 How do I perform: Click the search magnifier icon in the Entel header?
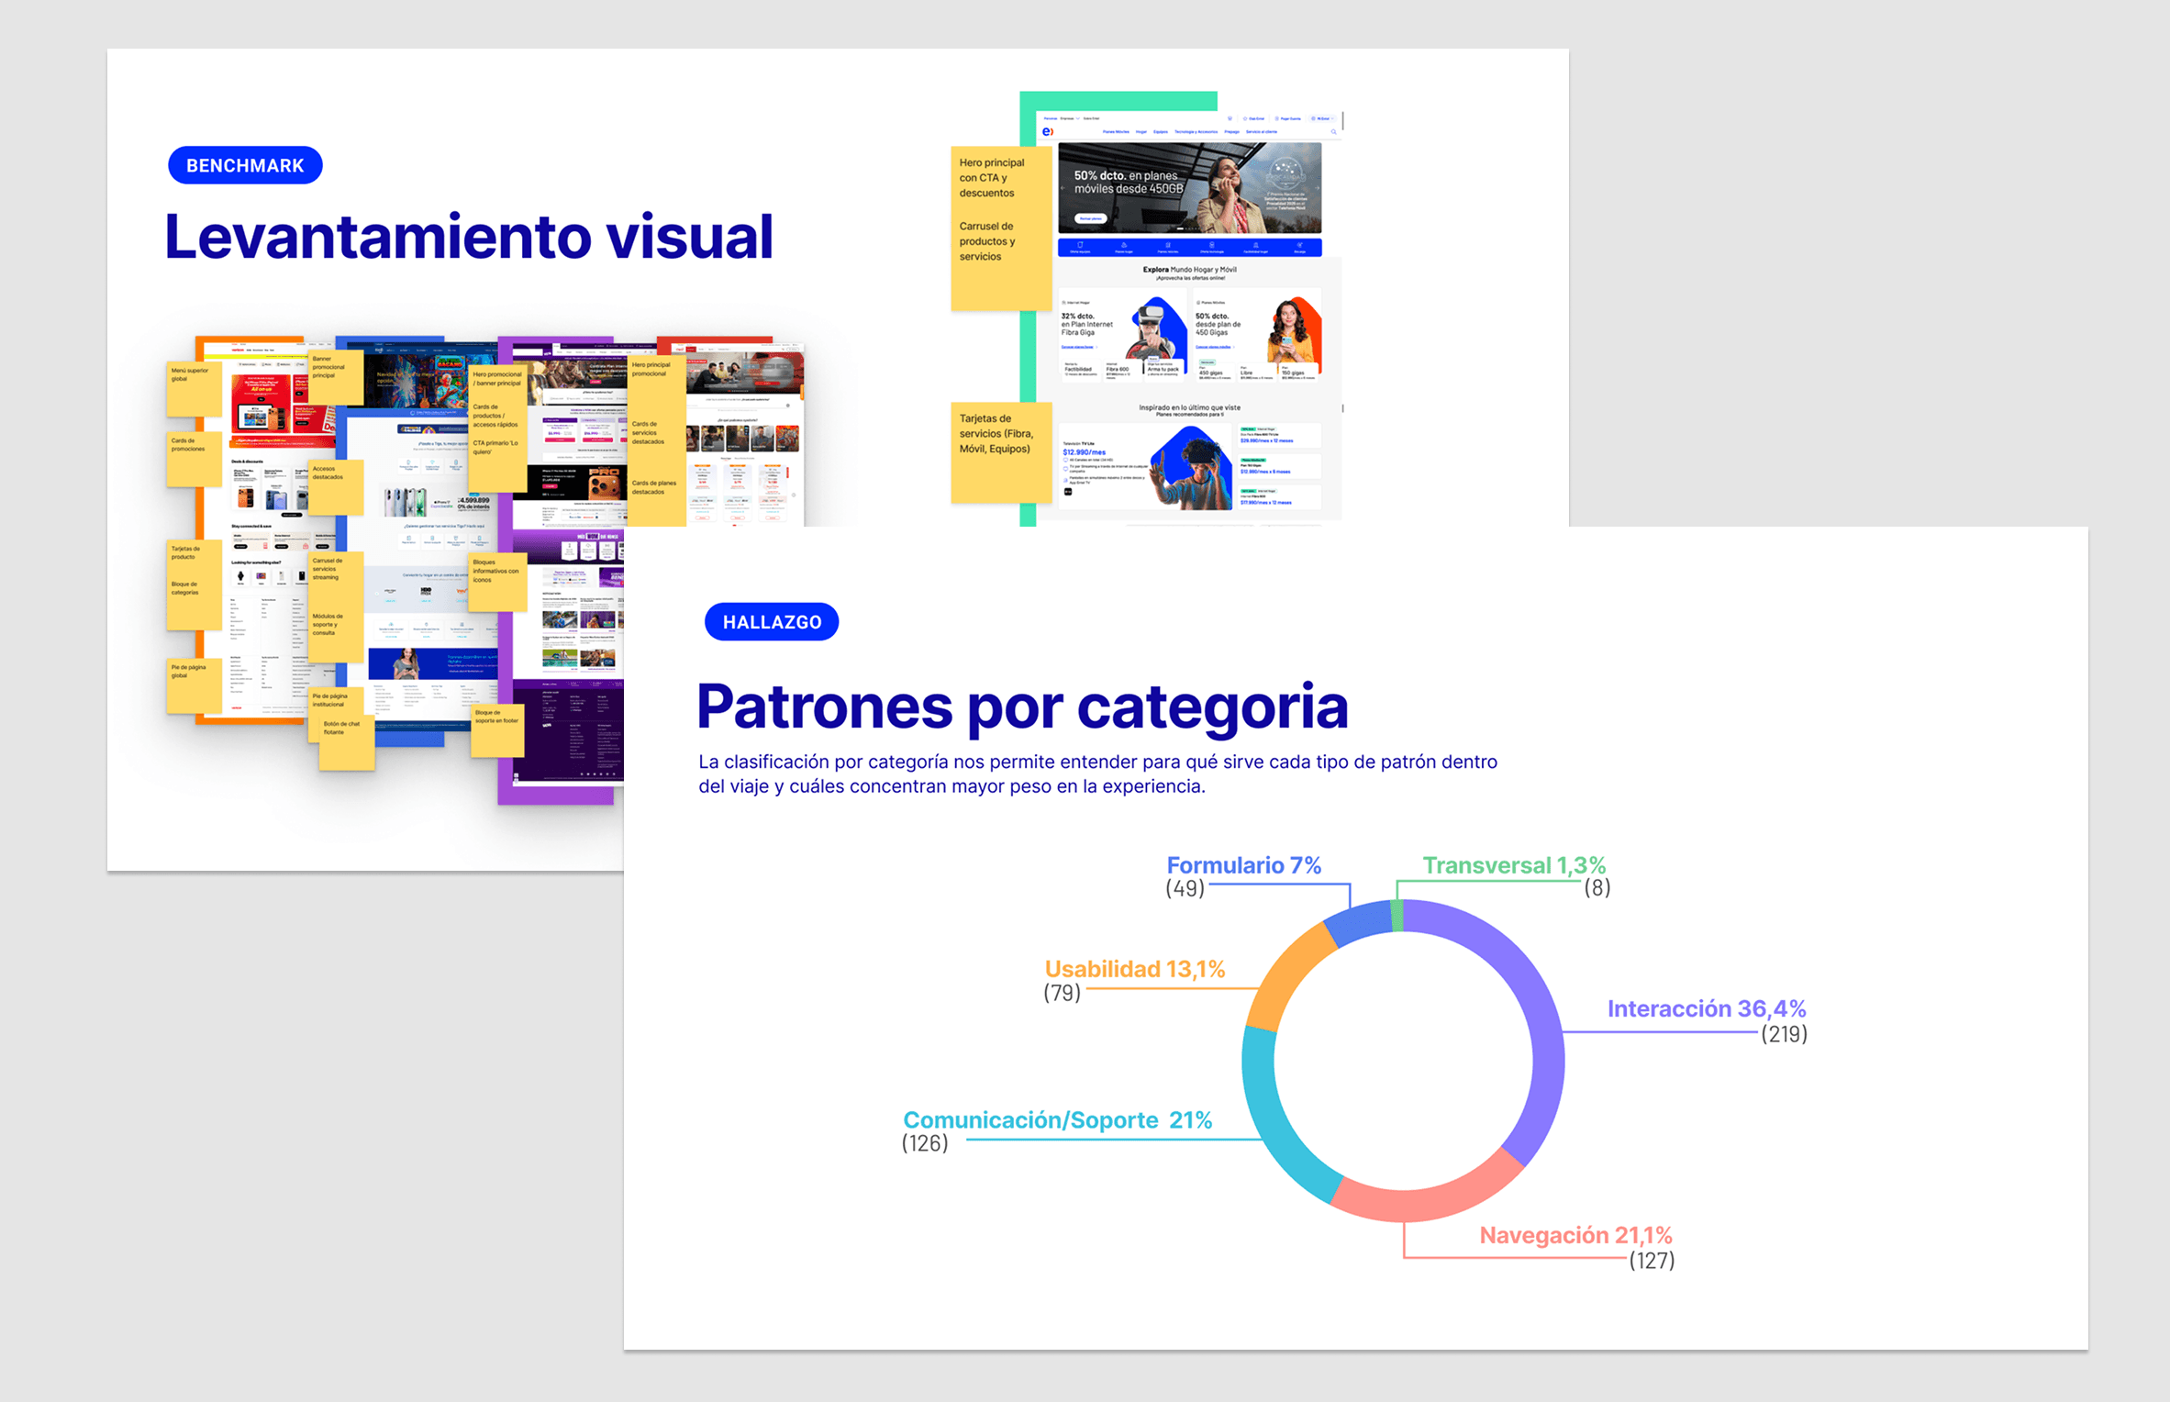(1333, 132)
